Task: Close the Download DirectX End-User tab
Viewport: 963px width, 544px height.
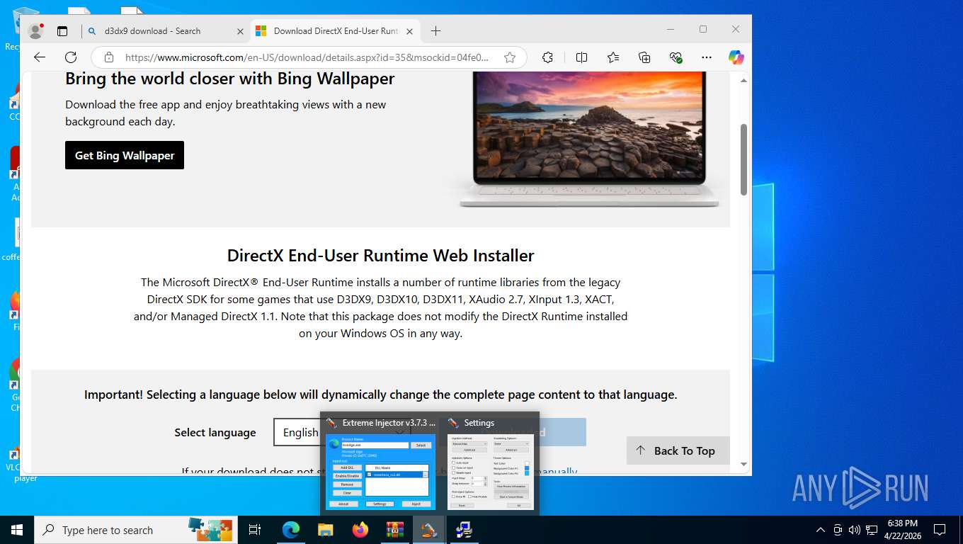Action: coord(410,31)
